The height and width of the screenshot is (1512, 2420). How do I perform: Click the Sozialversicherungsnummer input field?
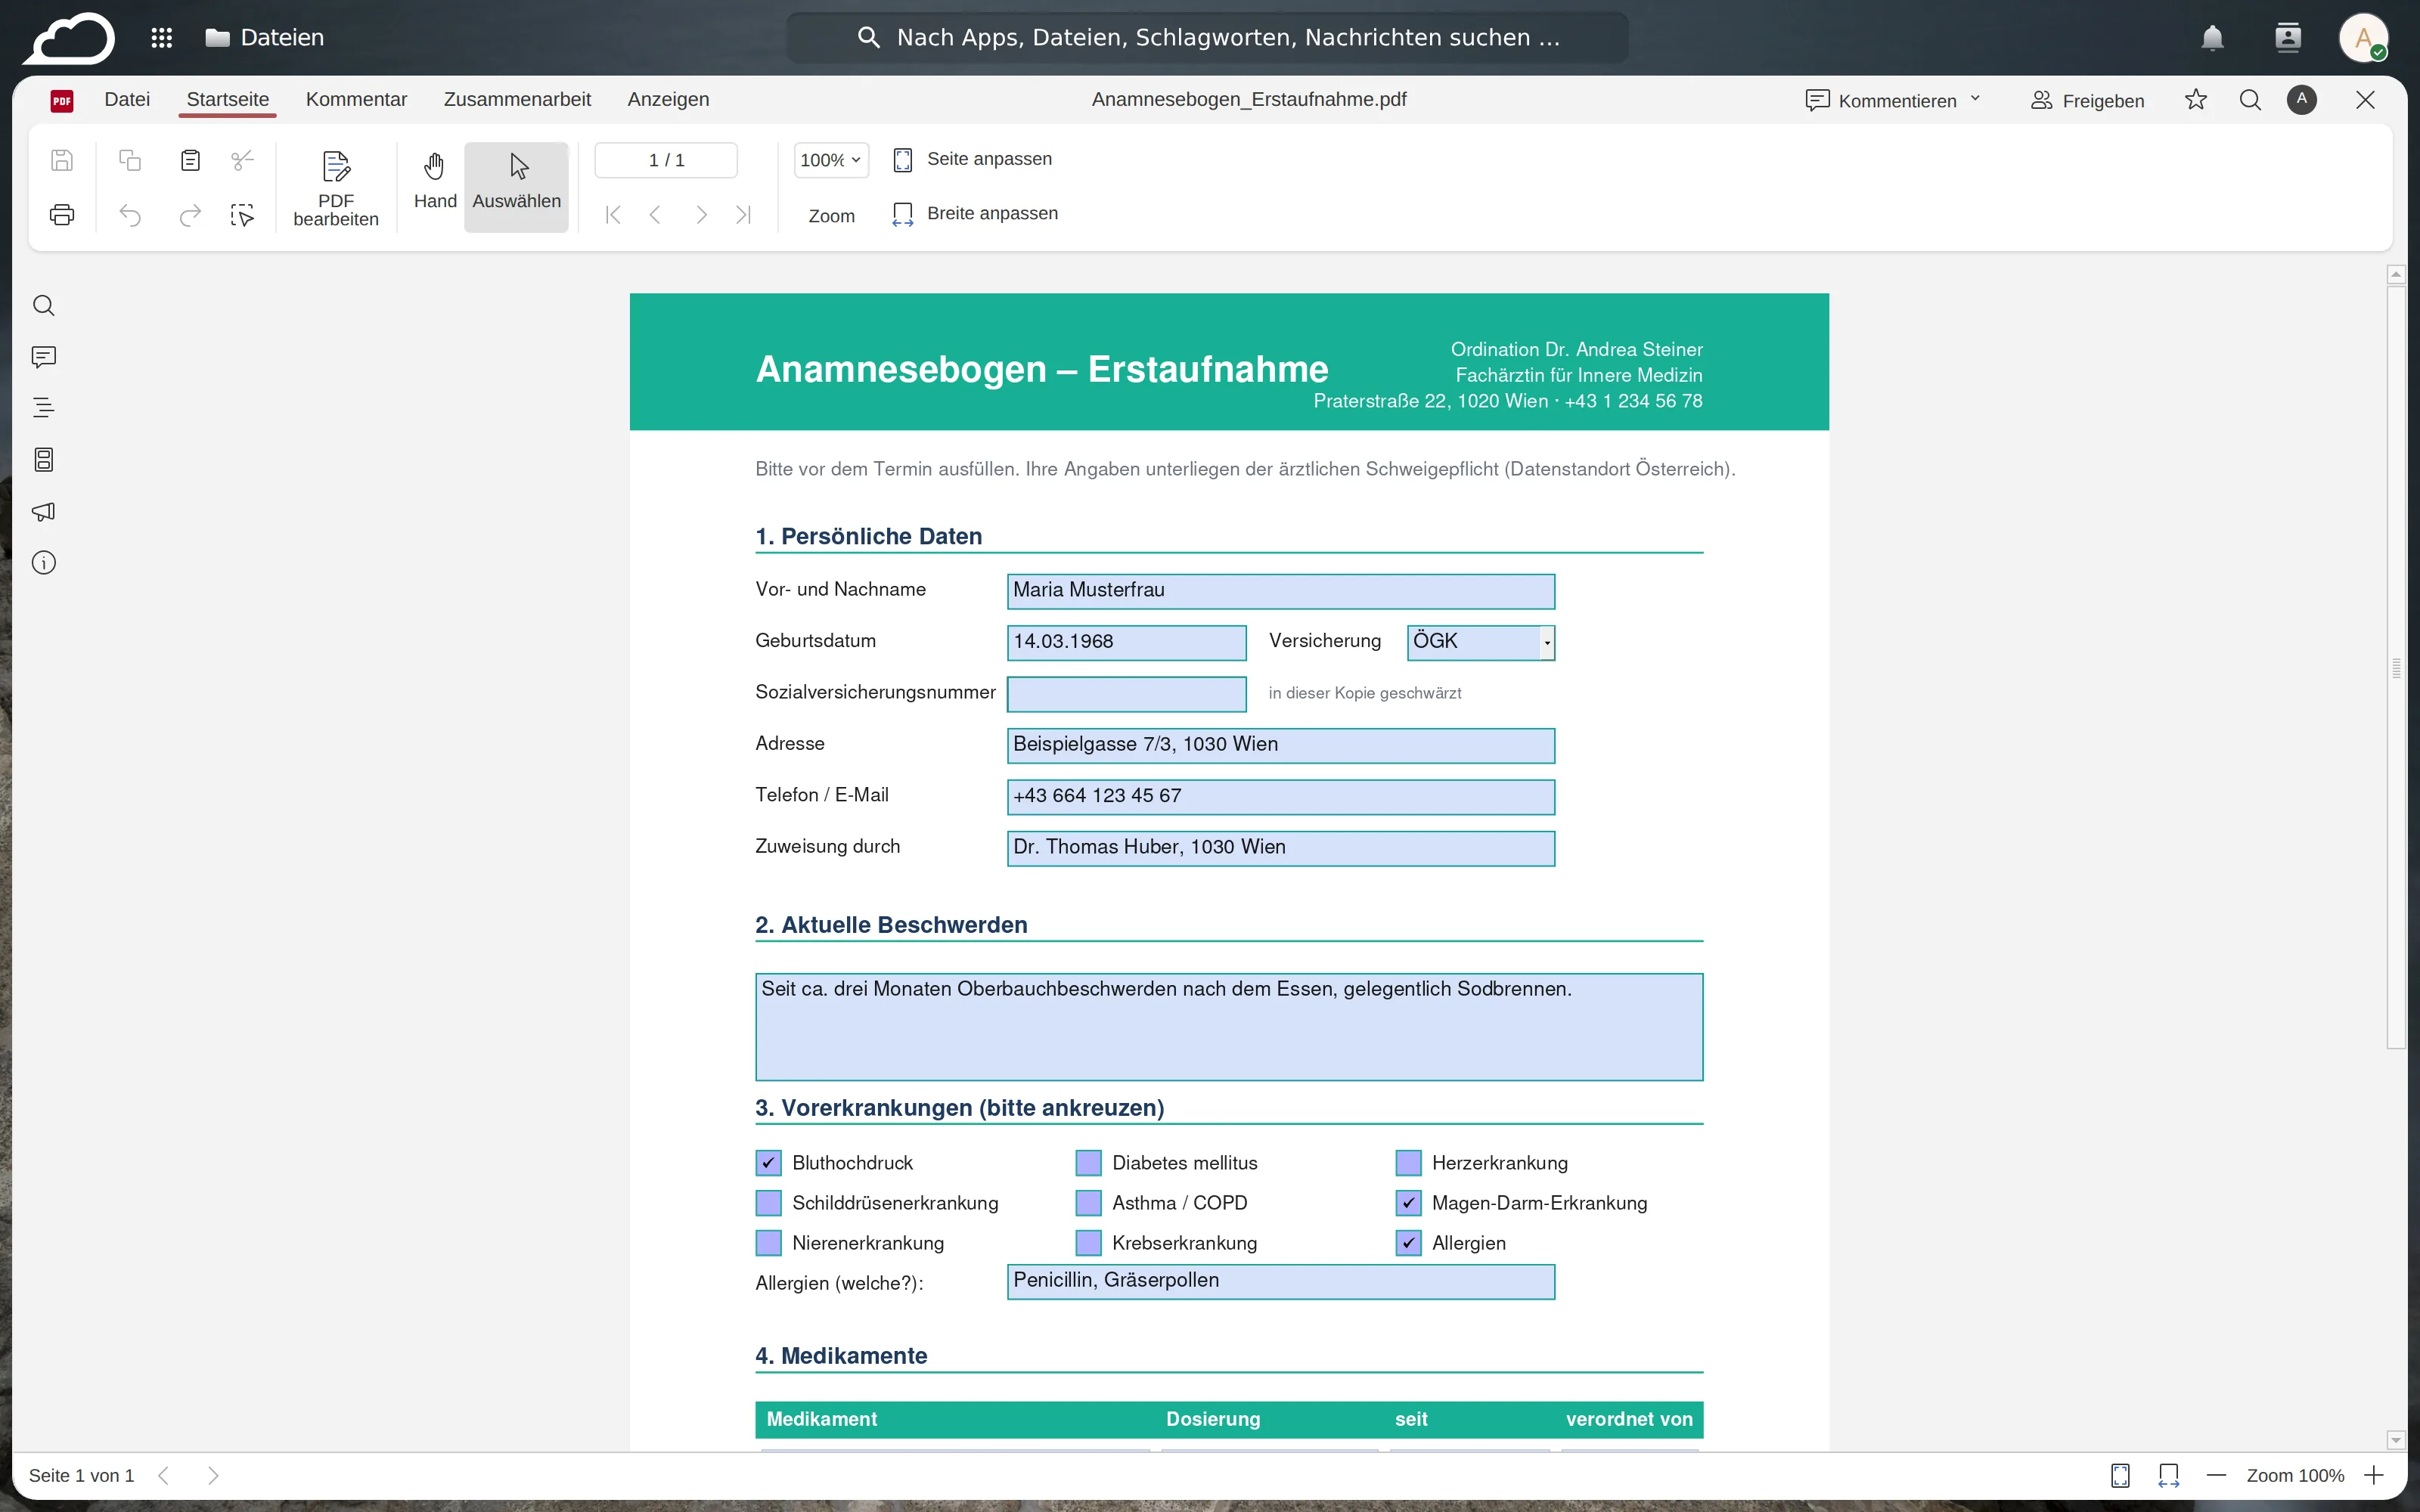point(1126,694)
